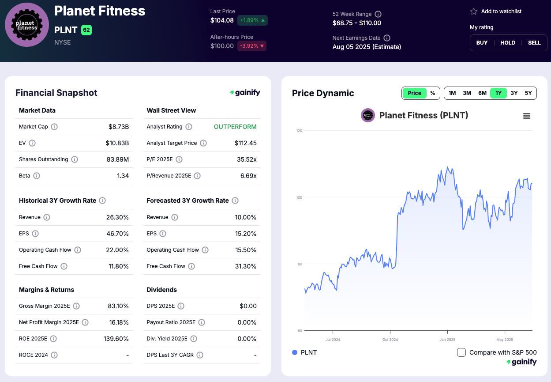Click the star icon to add to watchlist
Viewport: 551px width, 382px height.
pyautogui.click(x=474, y=11)
